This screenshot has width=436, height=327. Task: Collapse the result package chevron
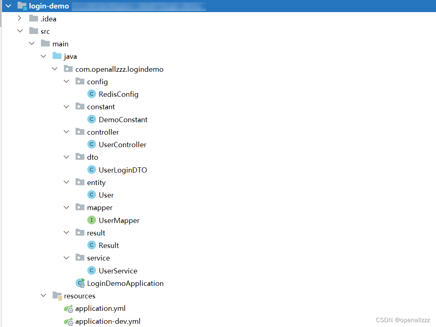pos(66,232)
